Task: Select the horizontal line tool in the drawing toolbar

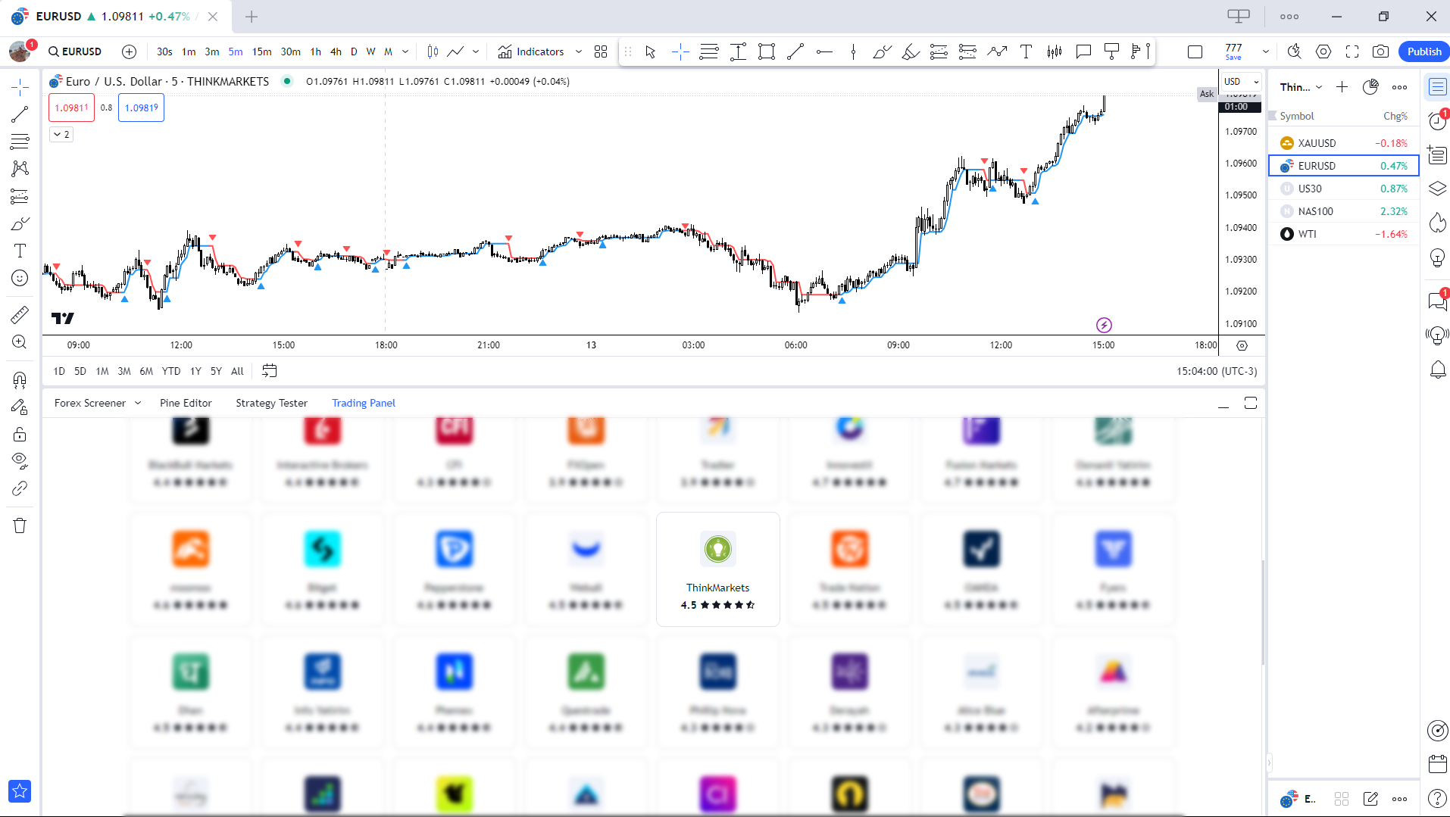Action: 824,51
